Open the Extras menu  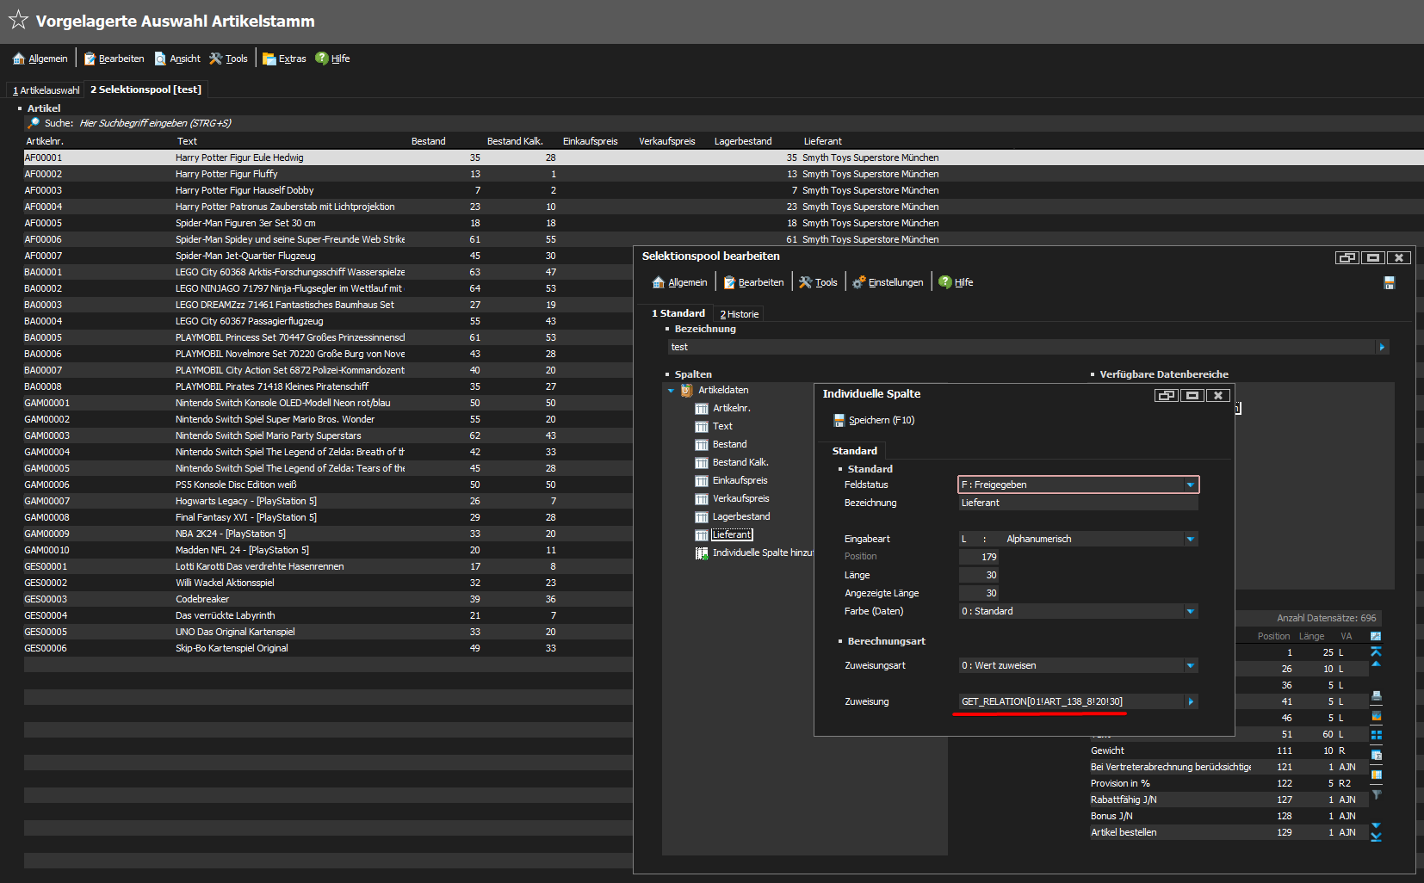point(284,59)
